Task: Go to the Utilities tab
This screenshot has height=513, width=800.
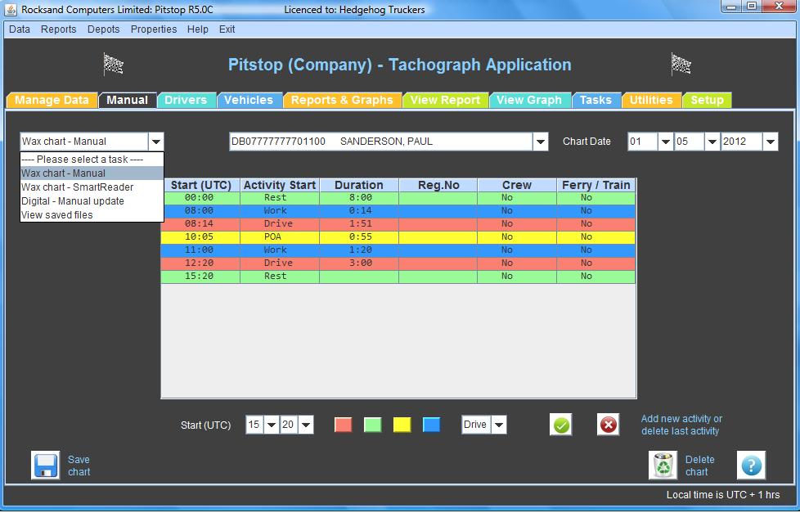Action: (x=651, y=100)
